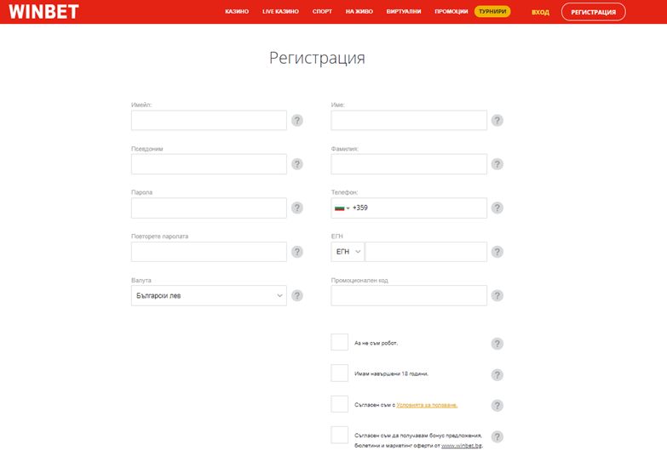Click help icon next to Имейл field
667x473 pixels.
point(297,121)
